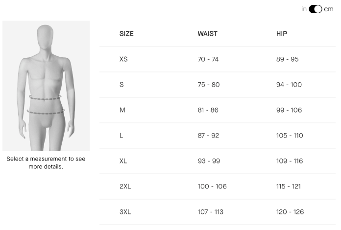This screenshot has width=341, height=230.
Task: Select the 2XL size row
Action: coord(218,186)
